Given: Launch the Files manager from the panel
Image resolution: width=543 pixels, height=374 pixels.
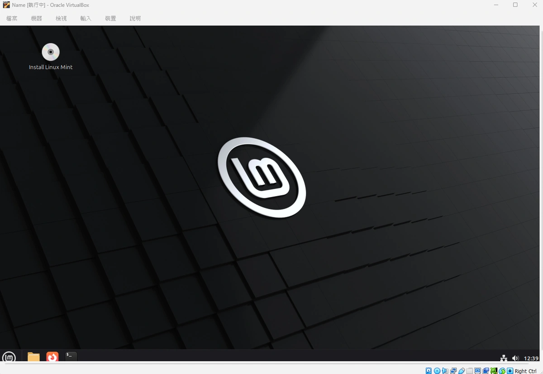Looking at the screenshot, I should tap(33, 357).
